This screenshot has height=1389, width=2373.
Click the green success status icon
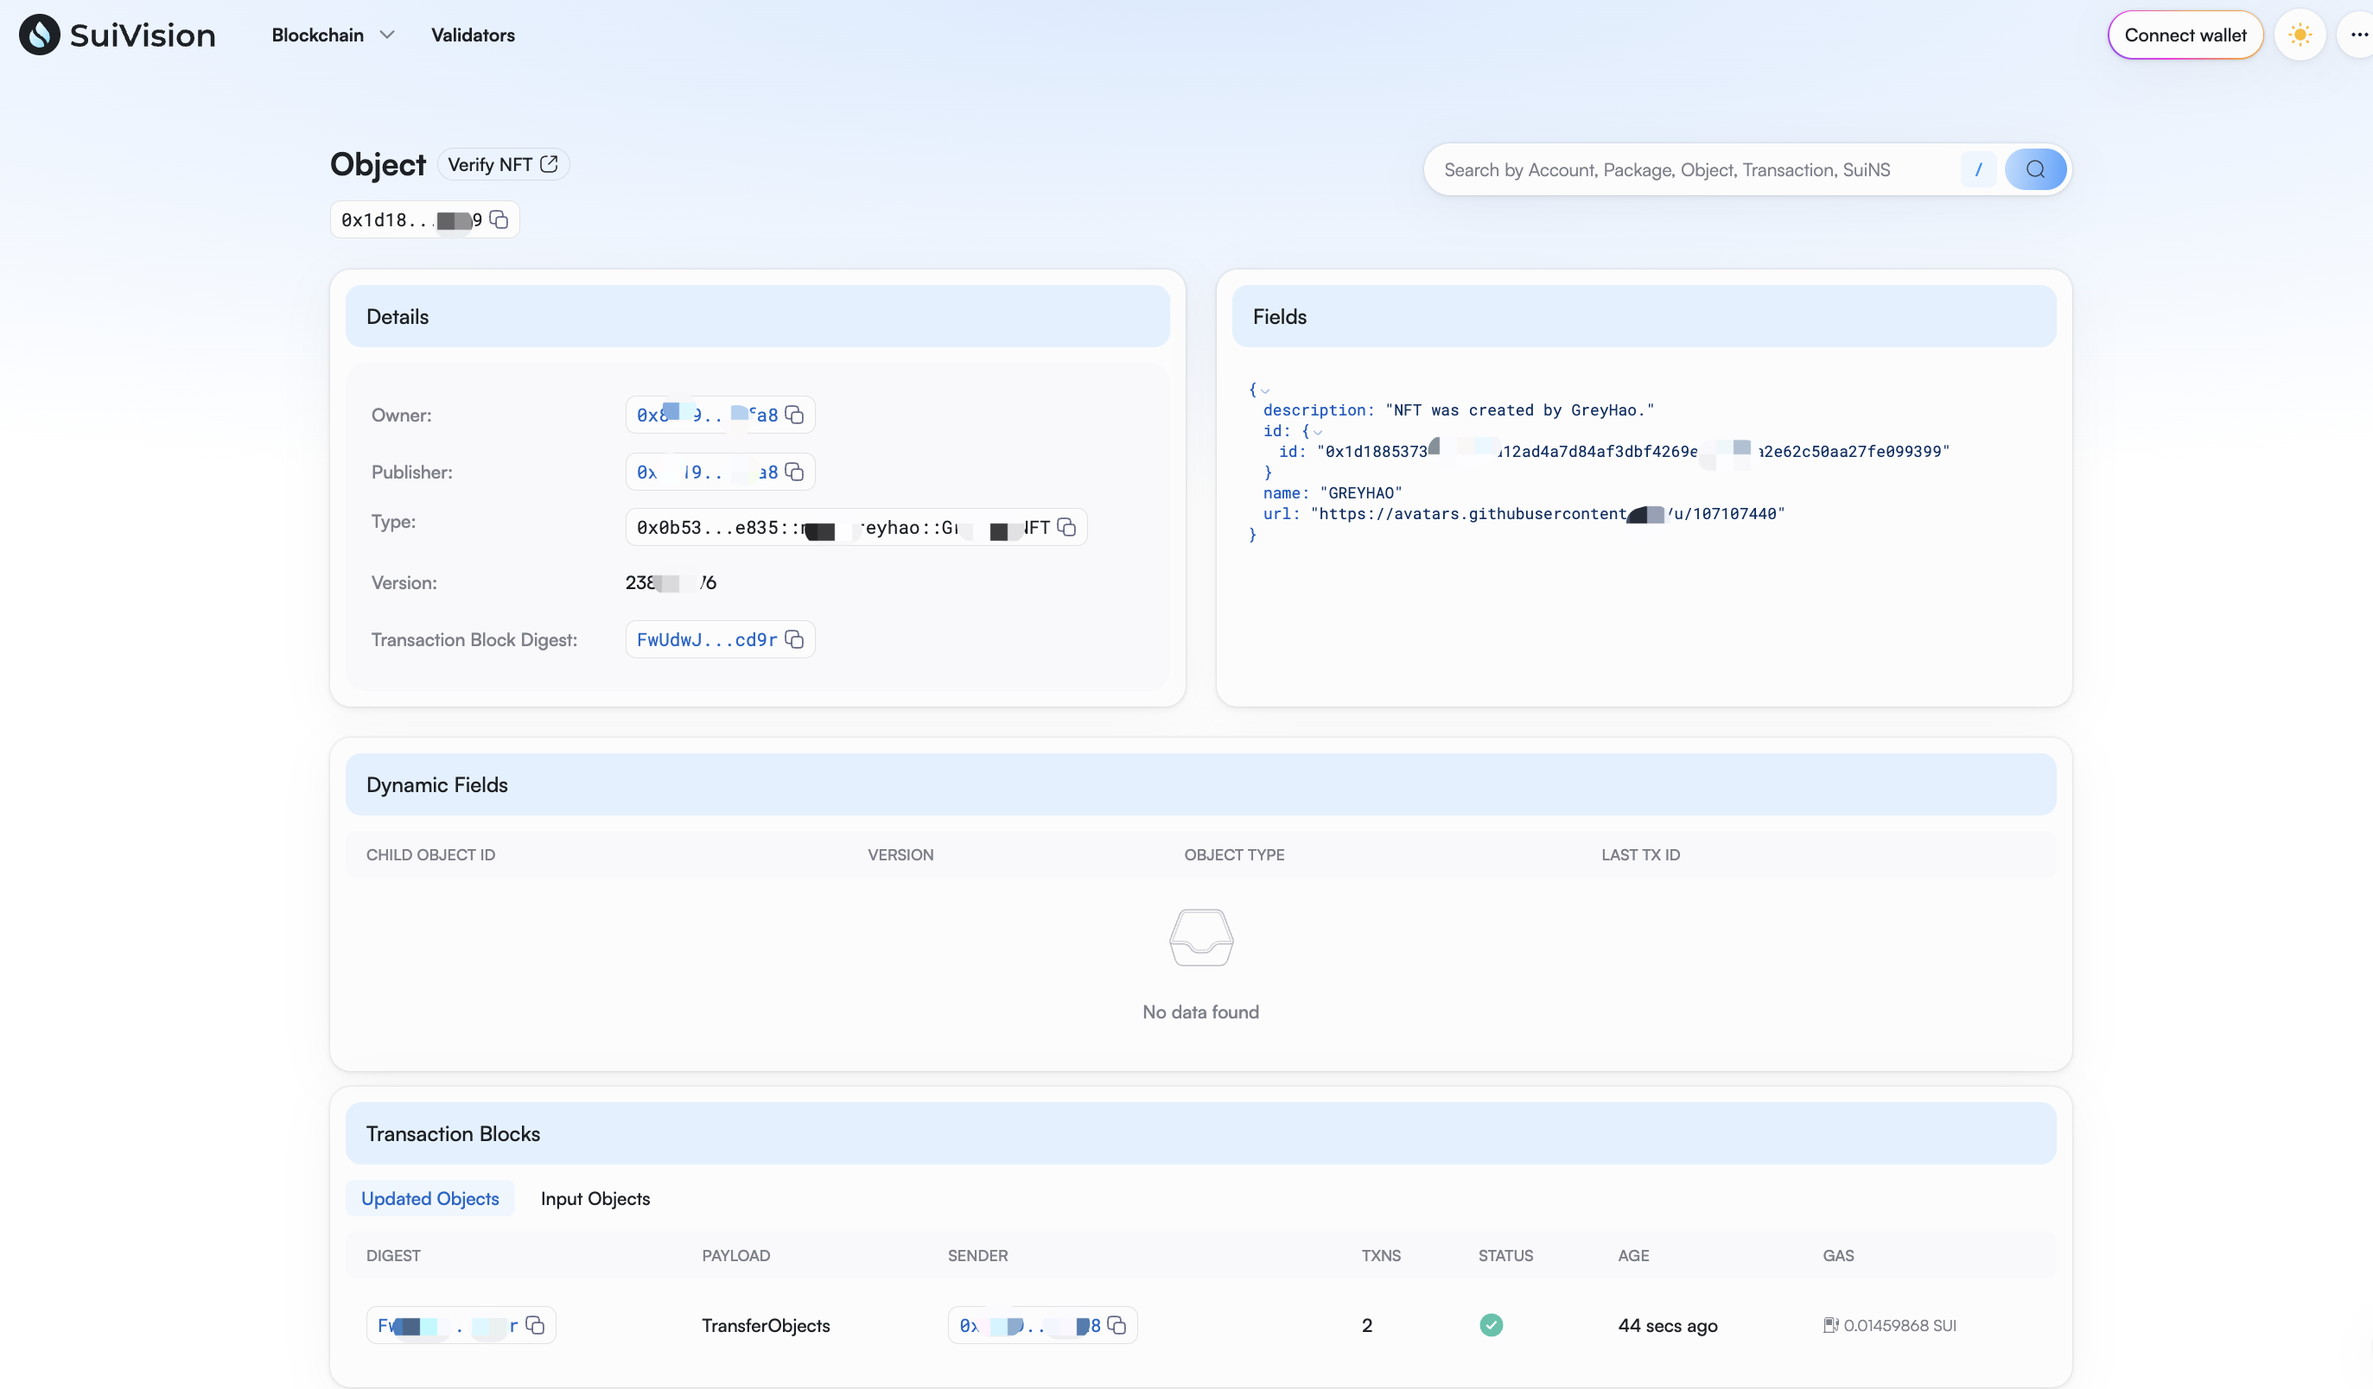(1492, 1325)
